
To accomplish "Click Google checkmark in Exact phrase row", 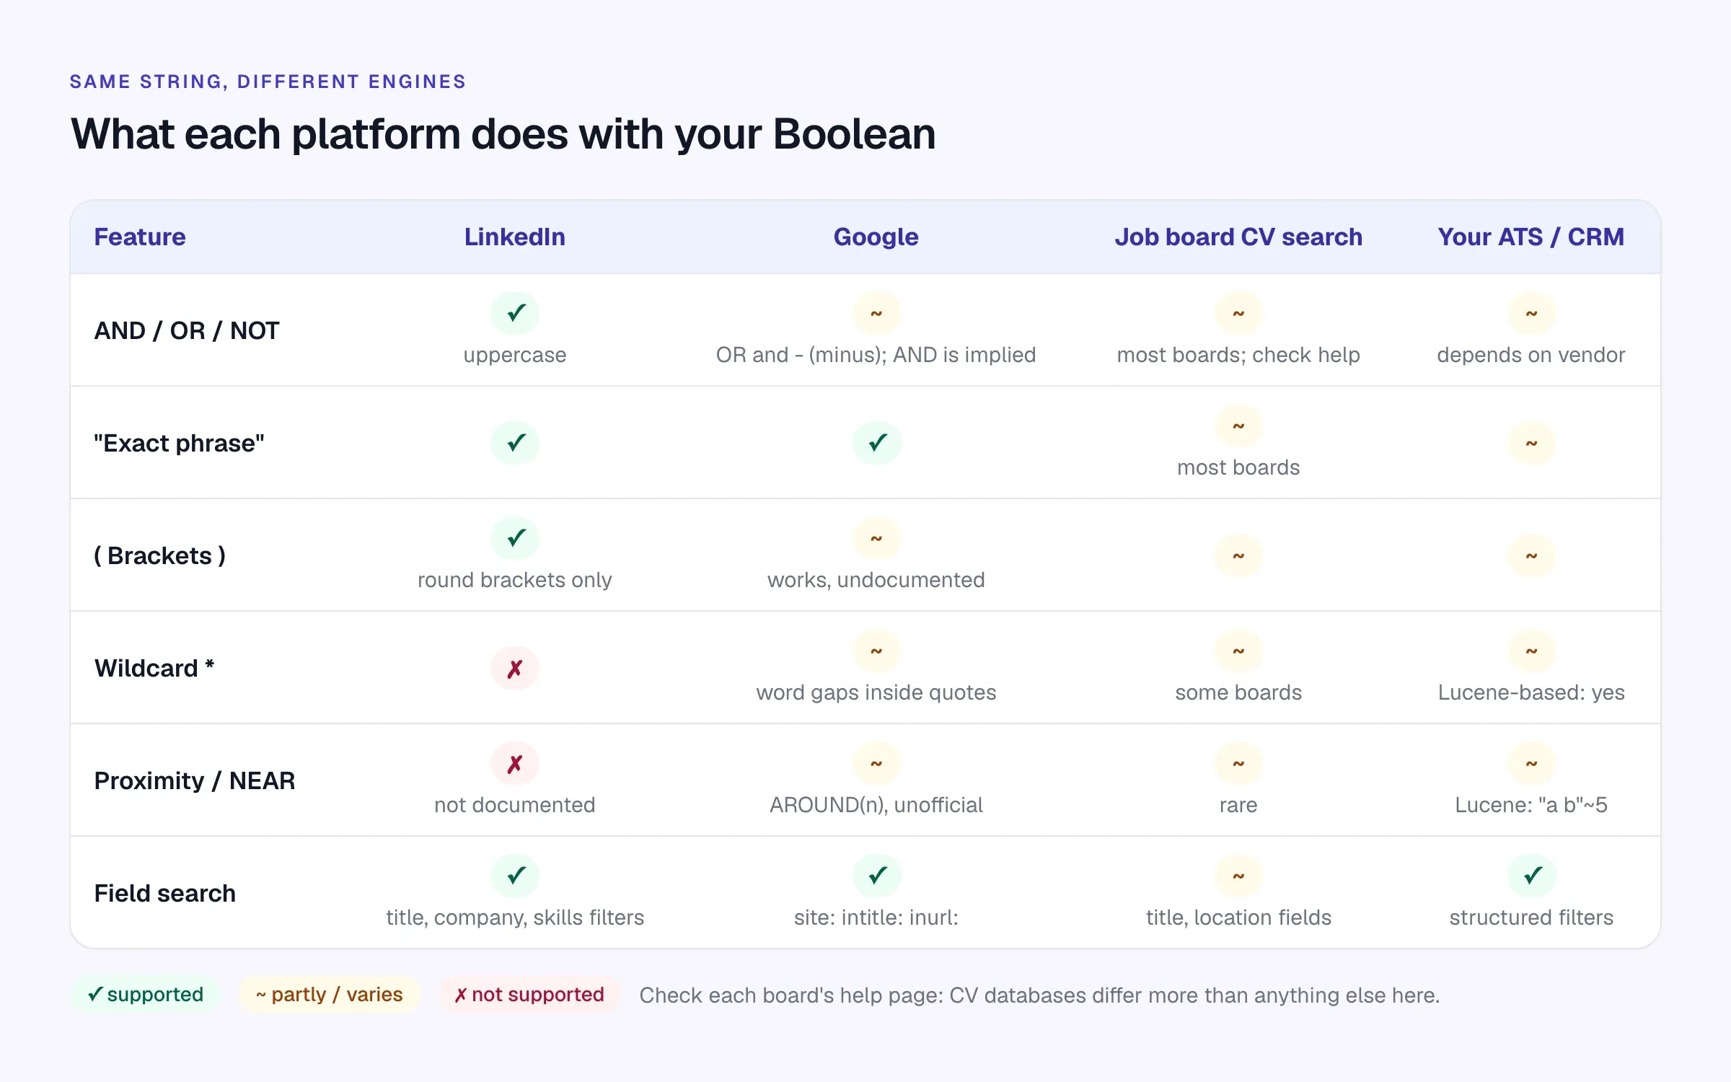I will pyautogui.click(x=876, y=443).
